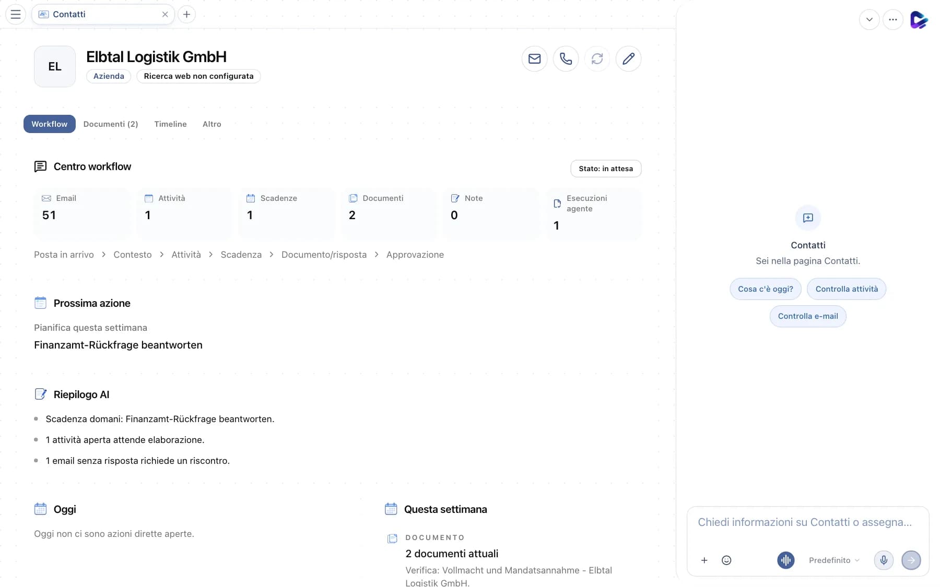Send email to Elbtal Logistik GmbH
Viewport: 940px width, 587px height.
[x=534, y=58]
